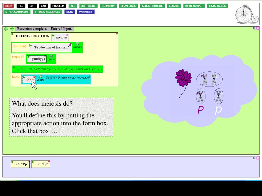This screenshot has width=262, height=196.
Task: Remove the 1> "Pp" result with red X
Action: coord(49,162)
